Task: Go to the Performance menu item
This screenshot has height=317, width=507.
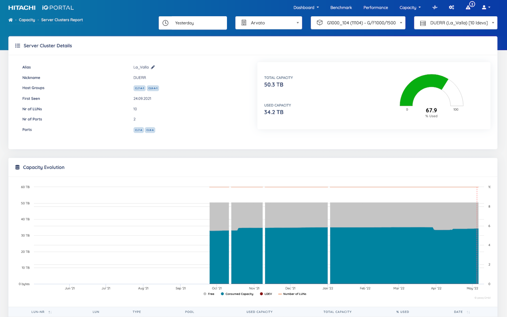Action: 375,8
